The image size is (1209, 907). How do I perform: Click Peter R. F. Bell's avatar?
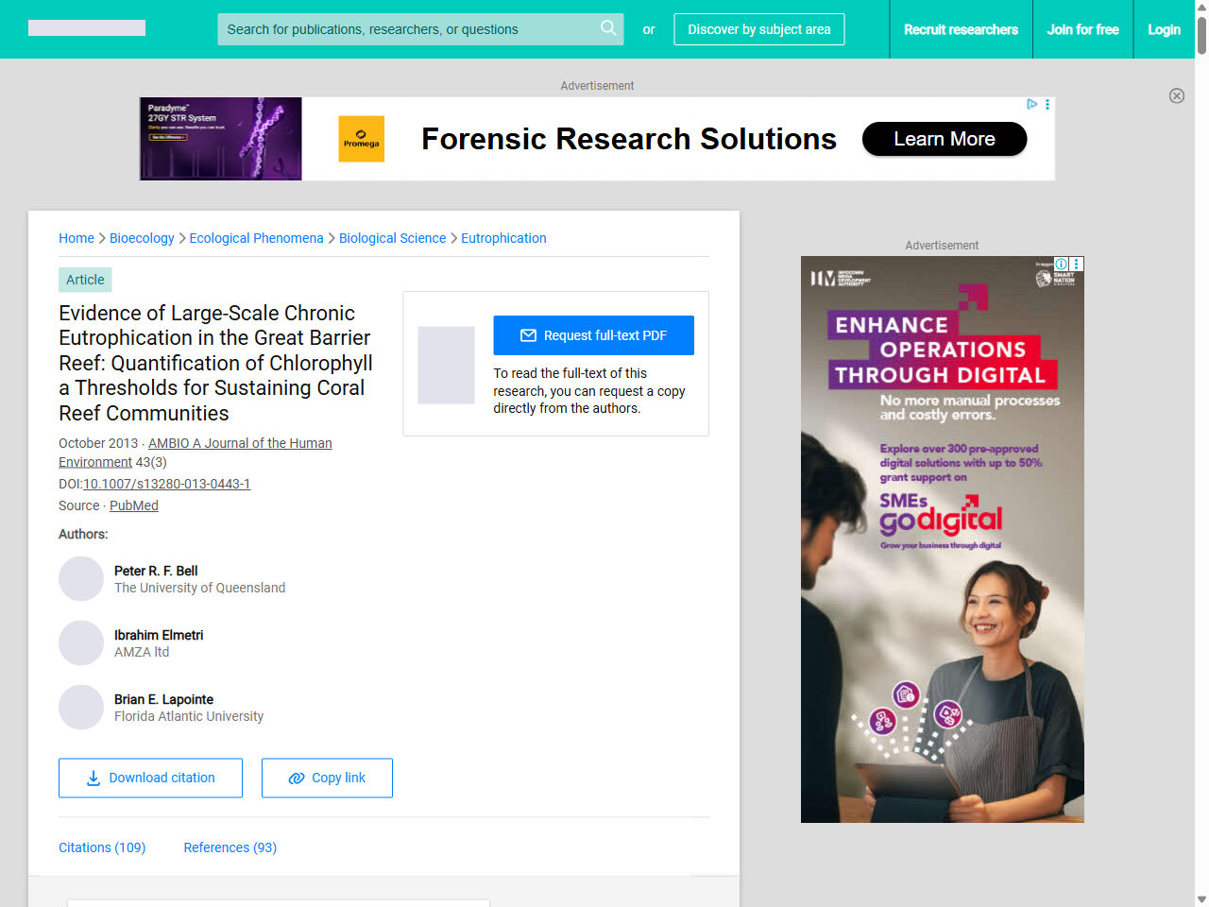pyautogui.click(x=81, y=579)
